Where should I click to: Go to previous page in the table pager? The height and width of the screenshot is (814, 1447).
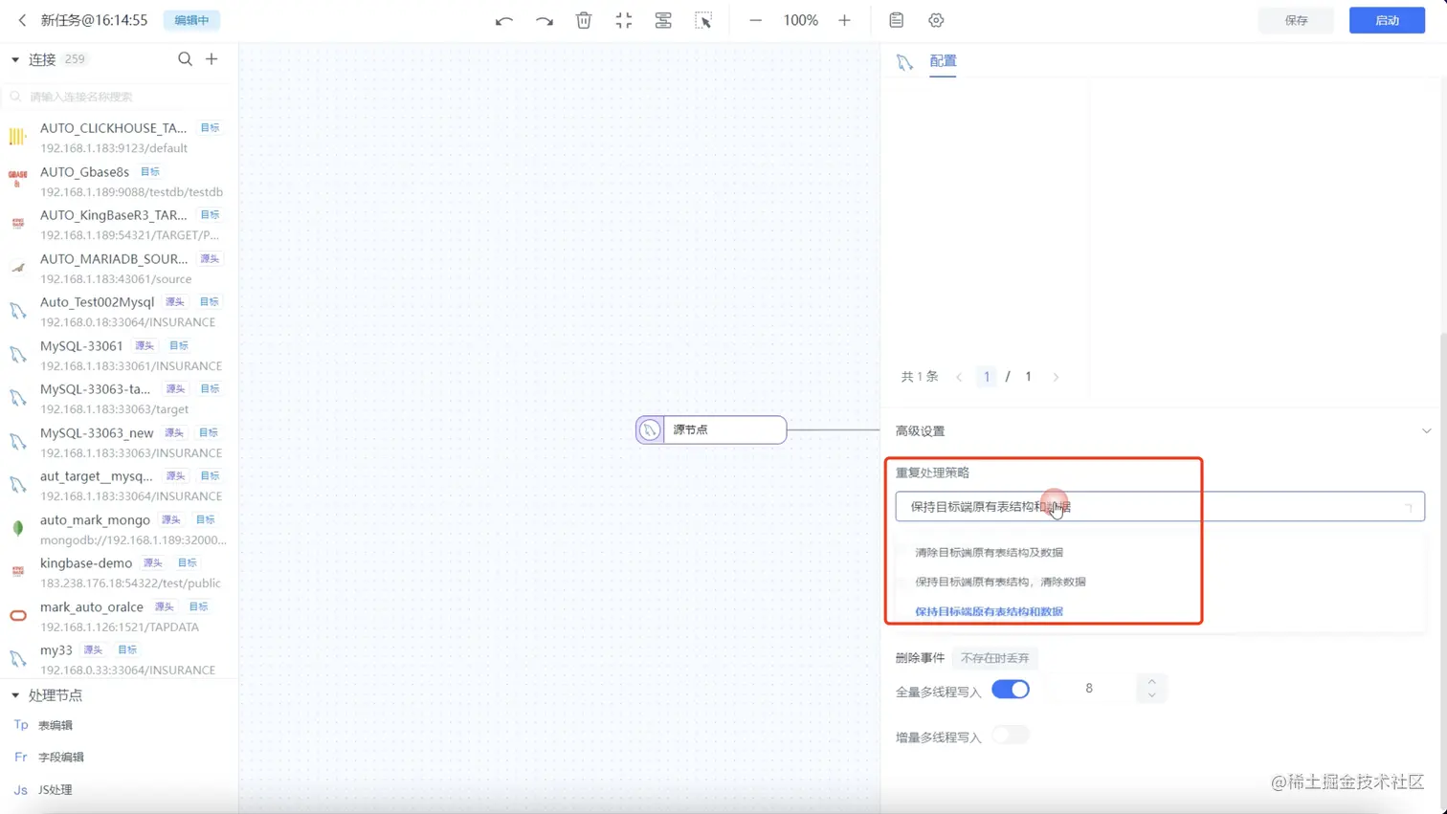pos(959,377)
